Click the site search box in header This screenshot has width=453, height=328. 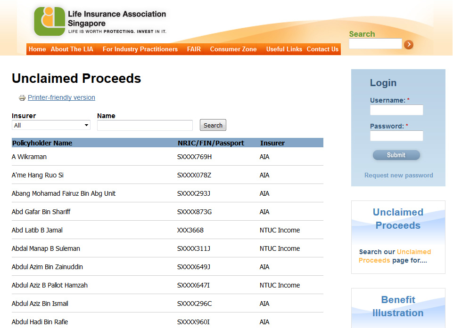point(375,44)
